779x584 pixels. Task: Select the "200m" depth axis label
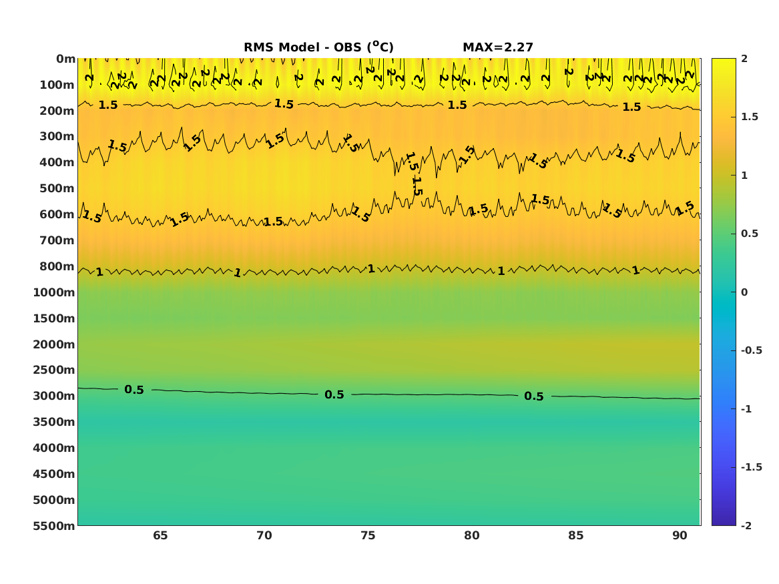[x=57, y=111]
